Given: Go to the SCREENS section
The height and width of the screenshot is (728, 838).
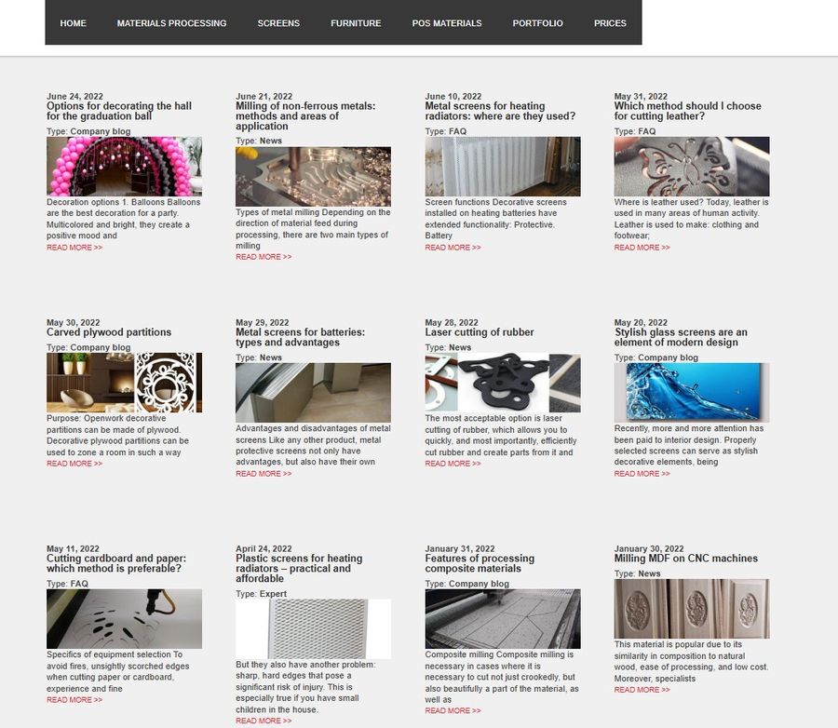Looking at the screenshot, I should (278, 23).
